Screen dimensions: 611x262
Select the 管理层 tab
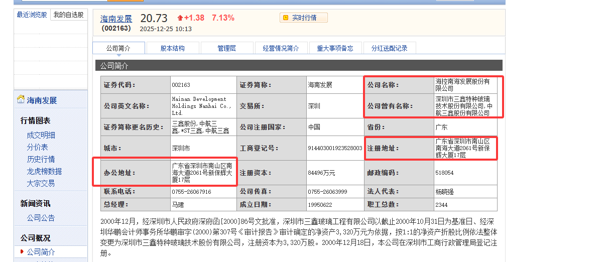pyautogui.click(x=227, y=48)
